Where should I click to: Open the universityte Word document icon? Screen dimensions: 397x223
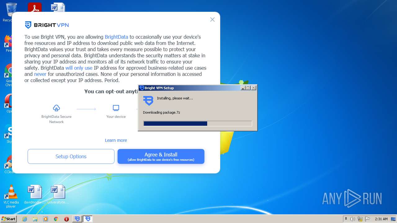pyautogui.click(x=58, y=195)
